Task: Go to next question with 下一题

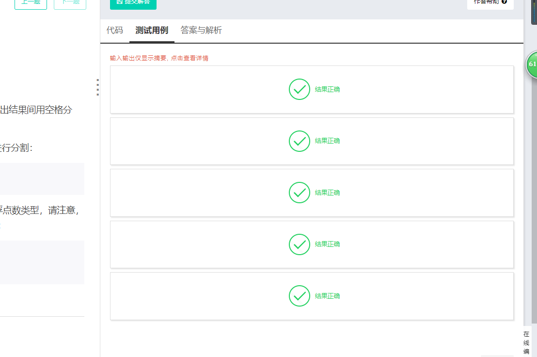Action: coord(70,3)
